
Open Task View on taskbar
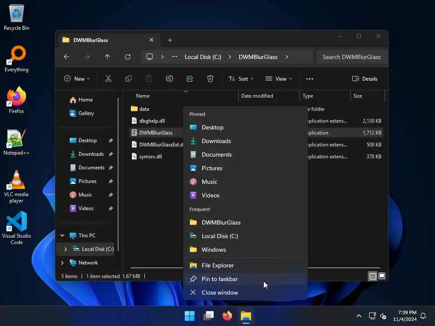pyautogui.click(x=209, y=316)
